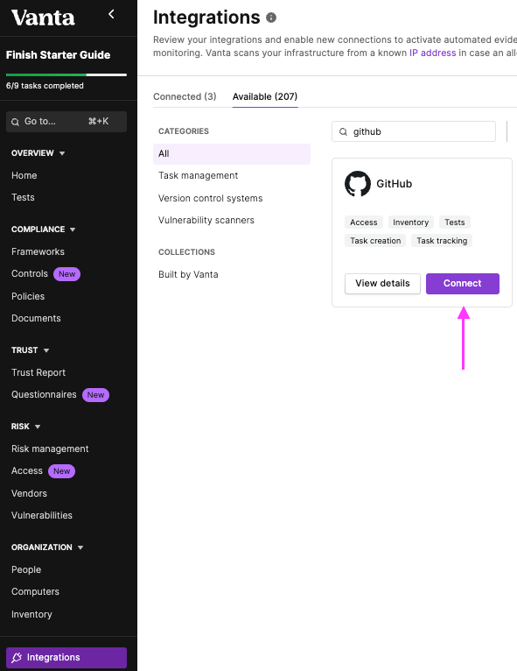Collapse the ORGANIZATION section arrow
Screen dimensions: 517x671
tap(80, 547)
